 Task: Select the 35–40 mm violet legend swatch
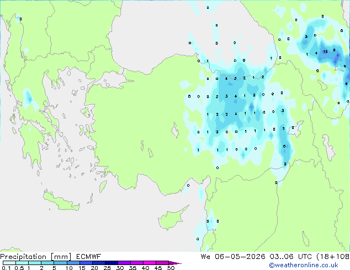[x=136, y=263]
